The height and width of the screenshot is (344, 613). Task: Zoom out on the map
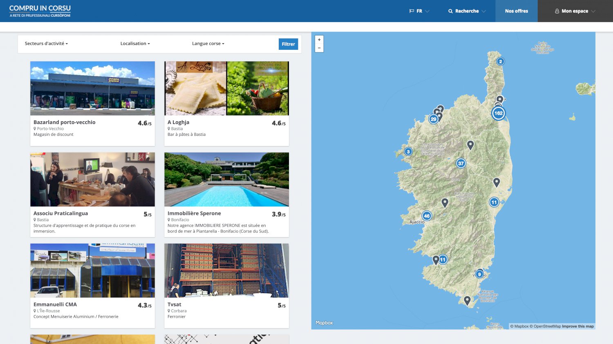319,48
